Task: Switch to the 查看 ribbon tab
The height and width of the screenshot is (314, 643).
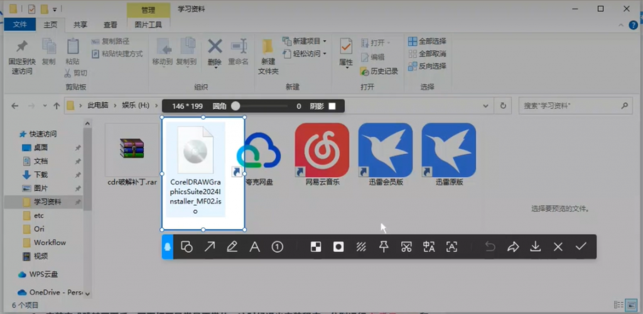Action: tap(110, 24)
